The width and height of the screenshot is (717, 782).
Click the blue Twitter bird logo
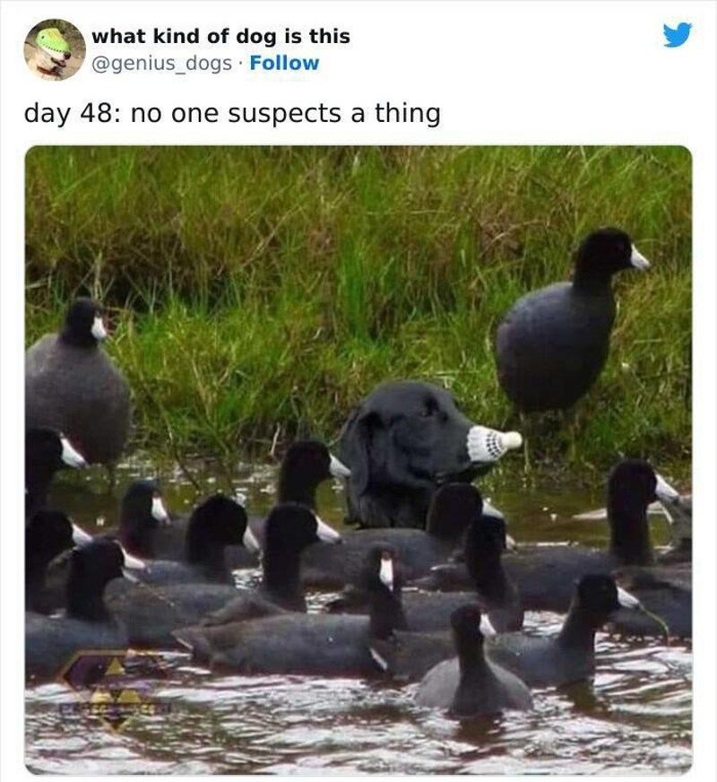point(678,35)
